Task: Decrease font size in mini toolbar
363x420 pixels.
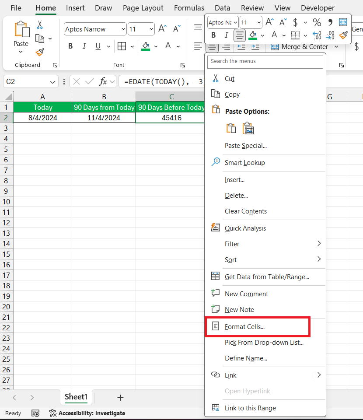Action: pos(283,22)
